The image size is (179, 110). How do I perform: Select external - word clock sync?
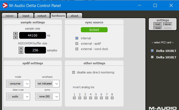(x=77, y=49)
